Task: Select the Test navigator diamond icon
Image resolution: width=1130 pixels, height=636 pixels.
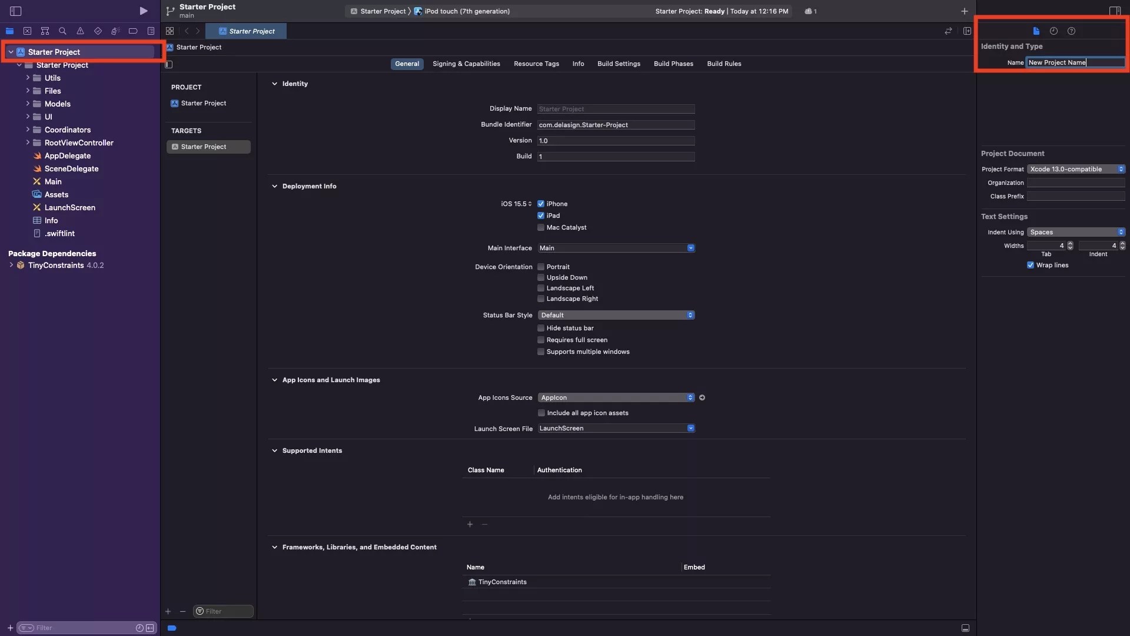Action: 98,31
